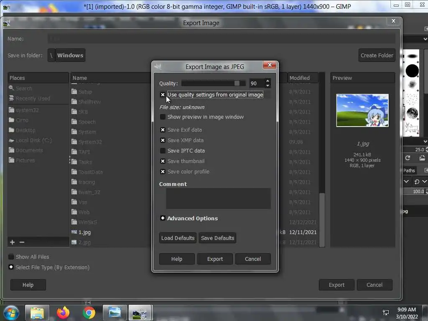Click Save Defaults in JPEG dialog
The height and width of the screenshot is (321, 428).
[217, 238]
